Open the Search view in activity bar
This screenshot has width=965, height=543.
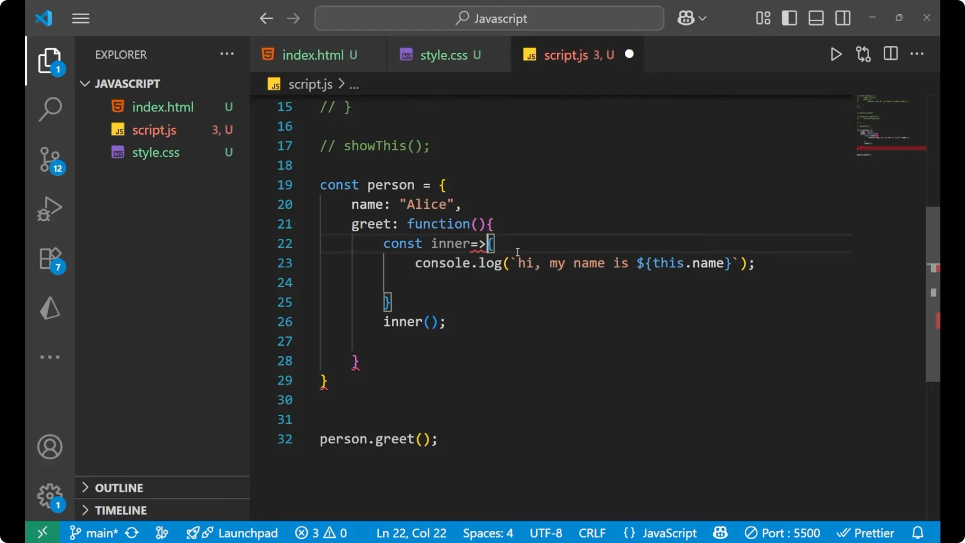tap(50, 109)
